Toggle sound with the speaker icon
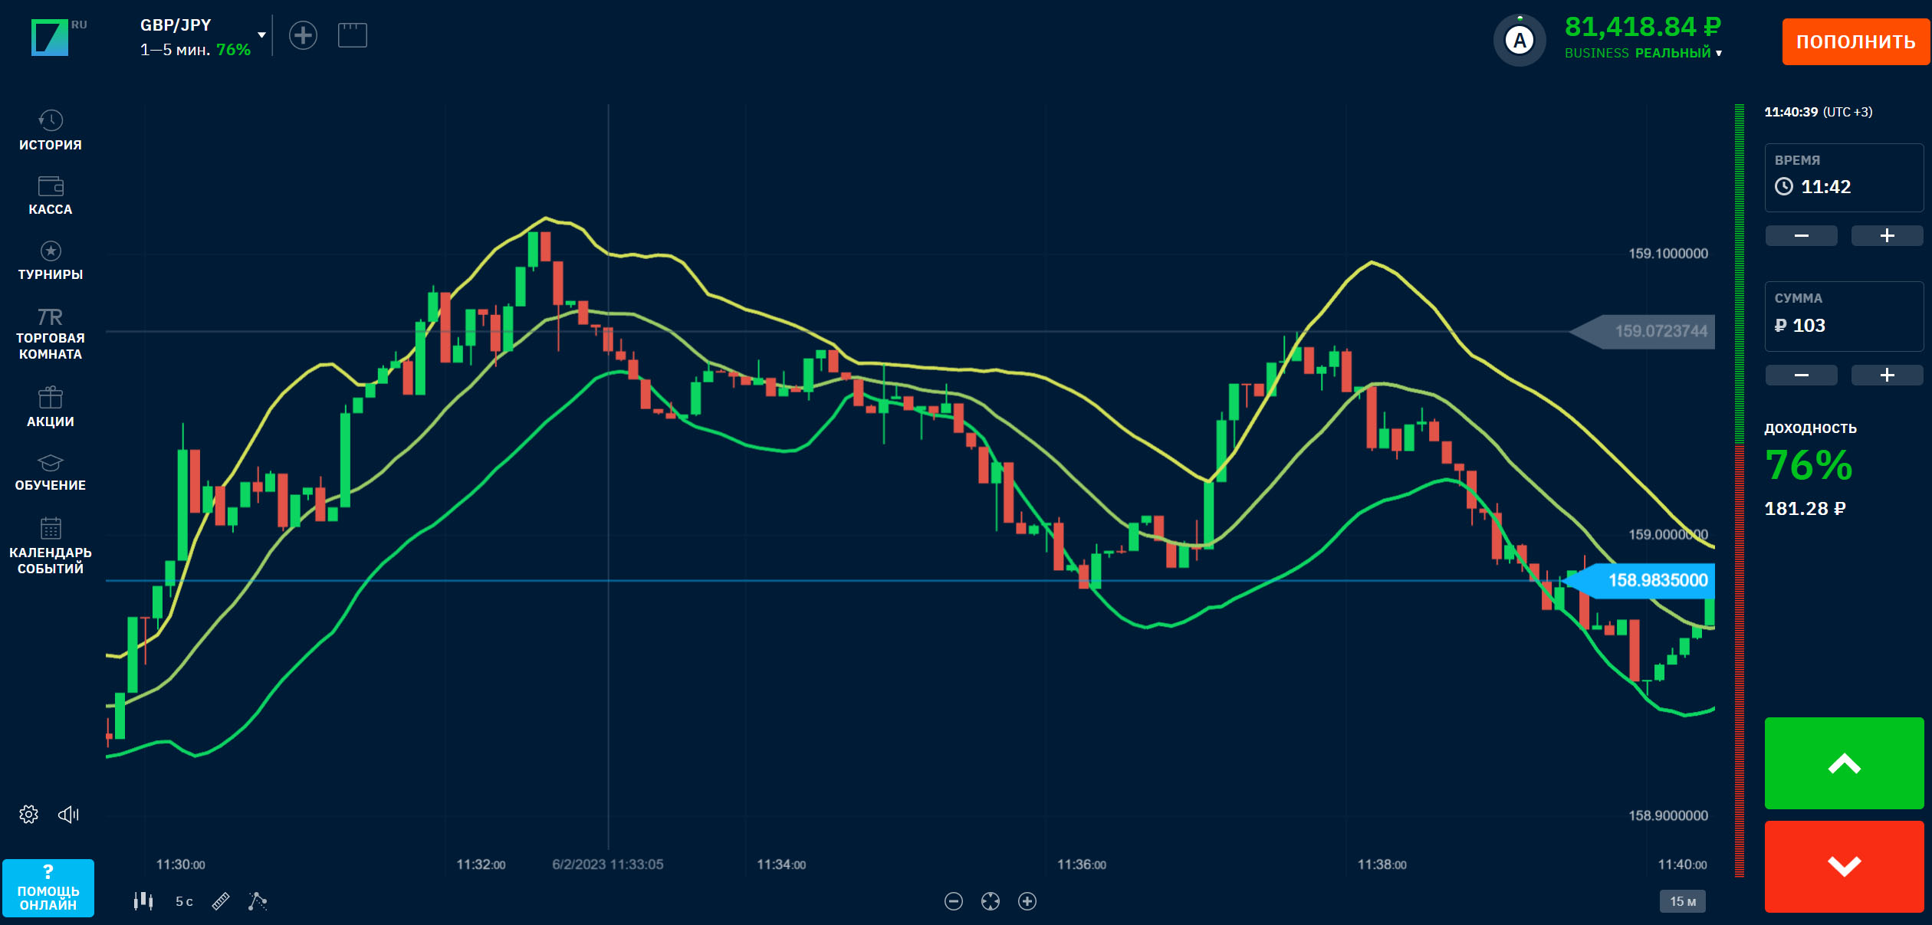1932x925 pixels. tap(69, 814)
